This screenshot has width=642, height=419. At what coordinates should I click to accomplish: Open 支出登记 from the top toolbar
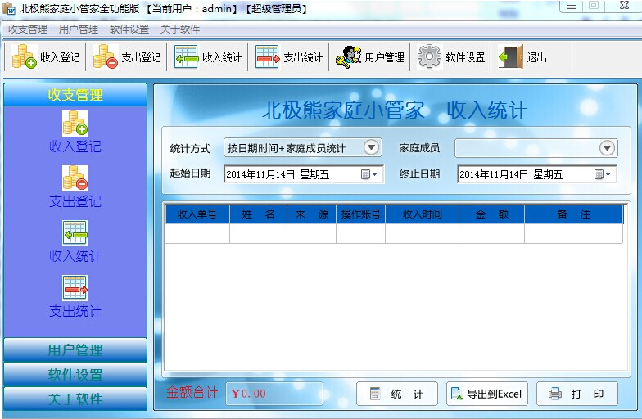(126, 57)
